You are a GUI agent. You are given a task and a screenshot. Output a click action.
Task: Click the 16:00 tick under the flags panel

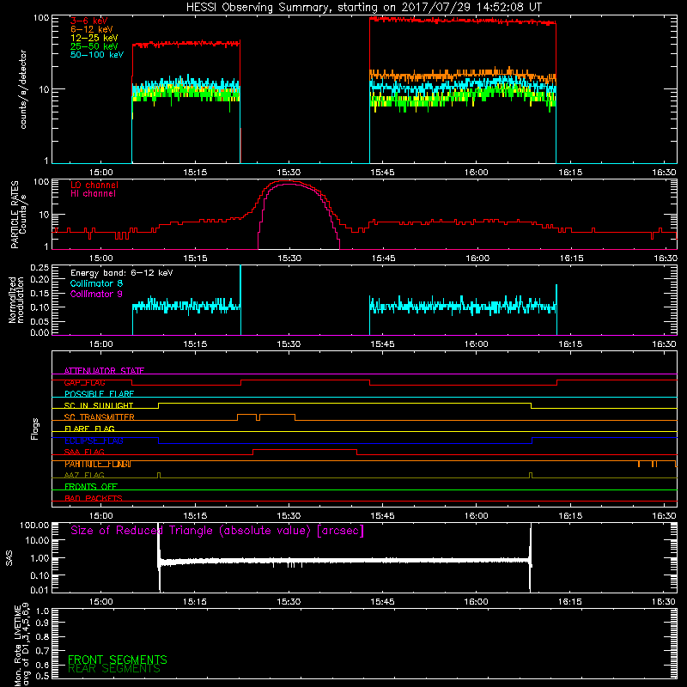[477, 516]
